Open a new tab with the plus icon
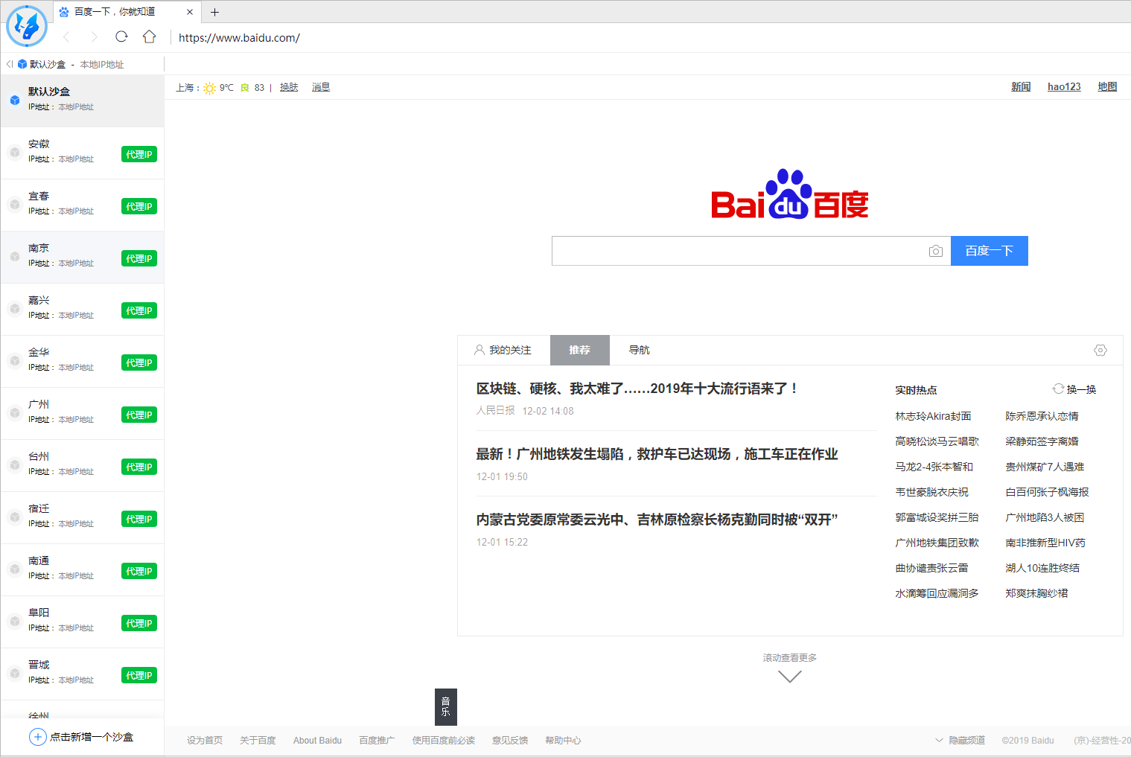The image size is (1131, 757). tap(214, 12)
